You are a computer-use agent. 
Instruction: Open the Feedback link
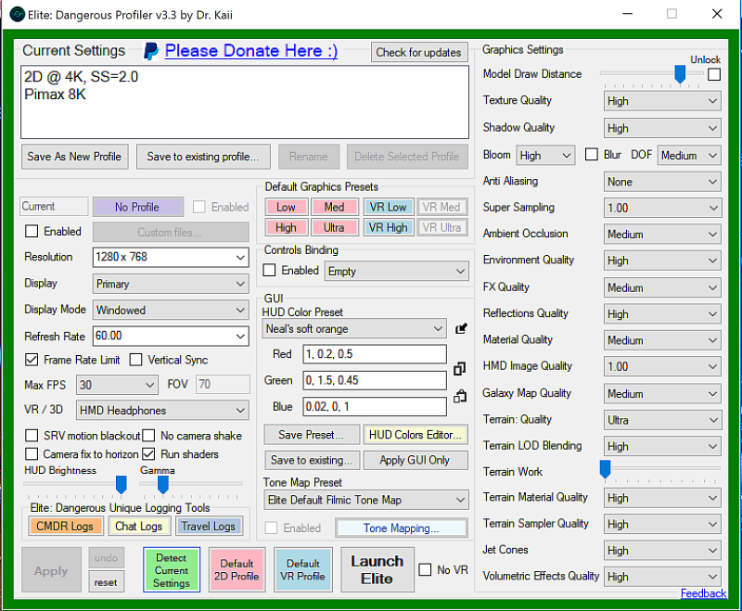[x=703, y=593]
